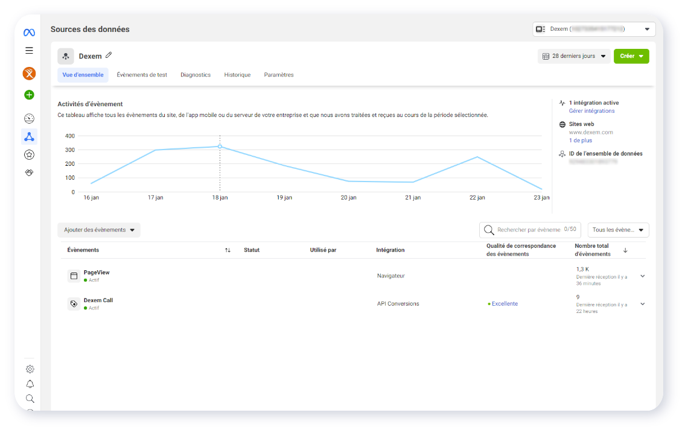Edit dataset name with pencil icon
The image size is (685, 433).
tap(109, 55)
